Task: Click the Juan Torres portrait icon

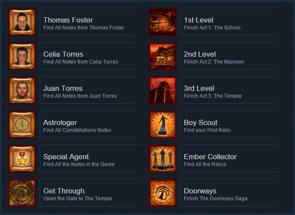Action: 22,90
